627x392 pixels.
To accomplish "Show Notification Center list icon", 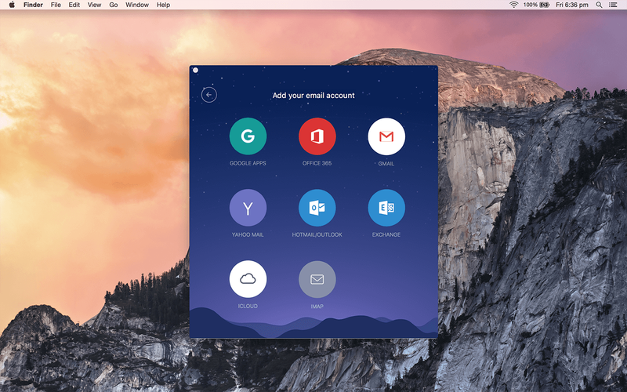I will (x=613, y=5).
